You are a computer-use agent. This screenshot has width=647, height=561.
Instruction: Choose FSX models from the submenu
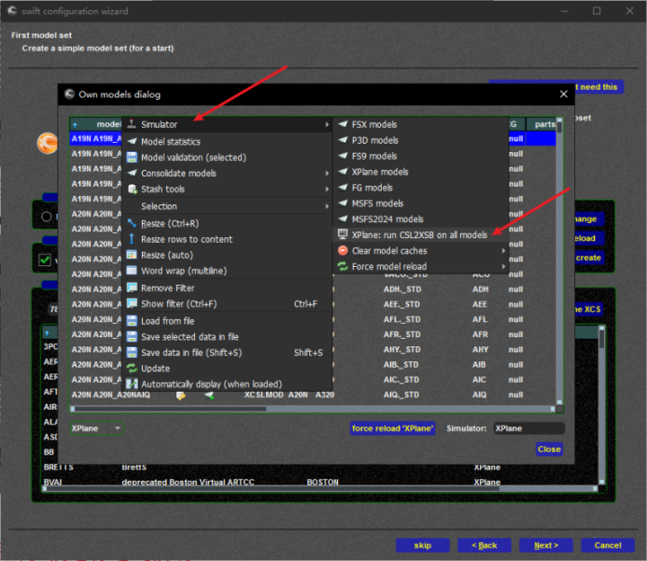click(373, 125)
